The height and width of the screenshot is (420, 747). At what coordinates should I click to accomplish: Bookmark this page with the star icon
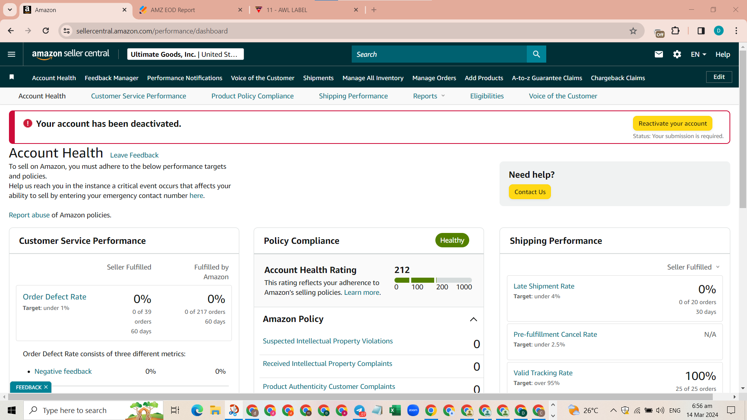click(633, 31)
